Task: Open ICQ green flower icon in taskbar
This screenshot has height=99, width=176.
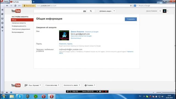Action: [36, 97]
